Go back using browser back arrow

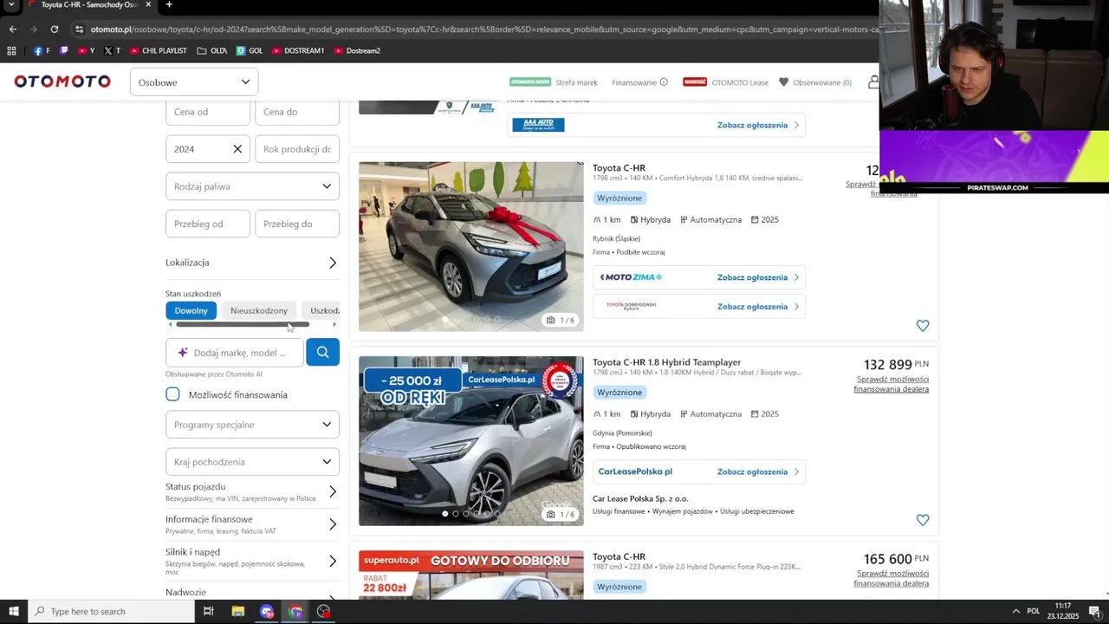click(12, 29)
